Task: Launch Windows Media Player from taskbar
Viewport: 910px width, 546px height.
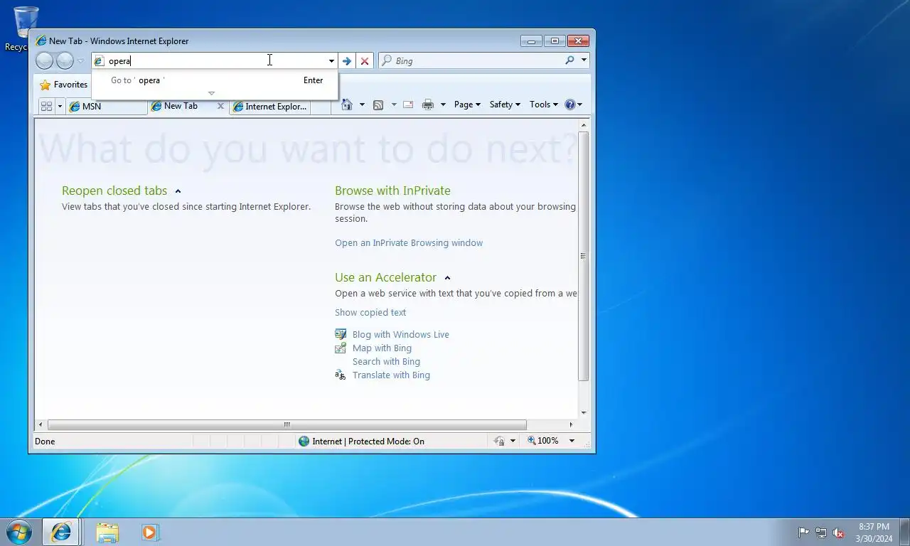Action: point(150,532)
